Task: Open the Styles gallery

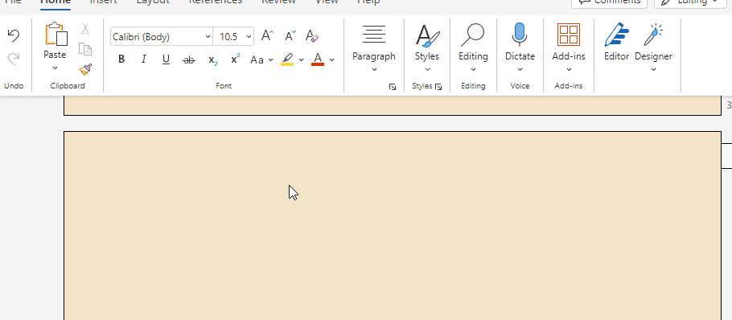Action: point(426,49)
